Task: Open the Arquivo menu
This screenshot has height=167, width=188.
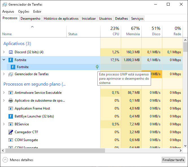Action: (8, 12)
